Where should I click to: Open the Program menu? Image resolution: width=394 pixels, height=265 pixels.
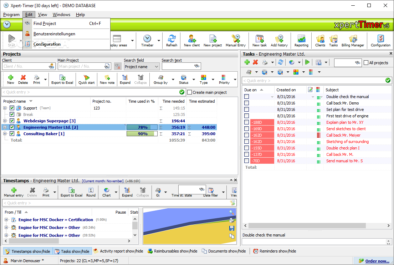point(11,15)
